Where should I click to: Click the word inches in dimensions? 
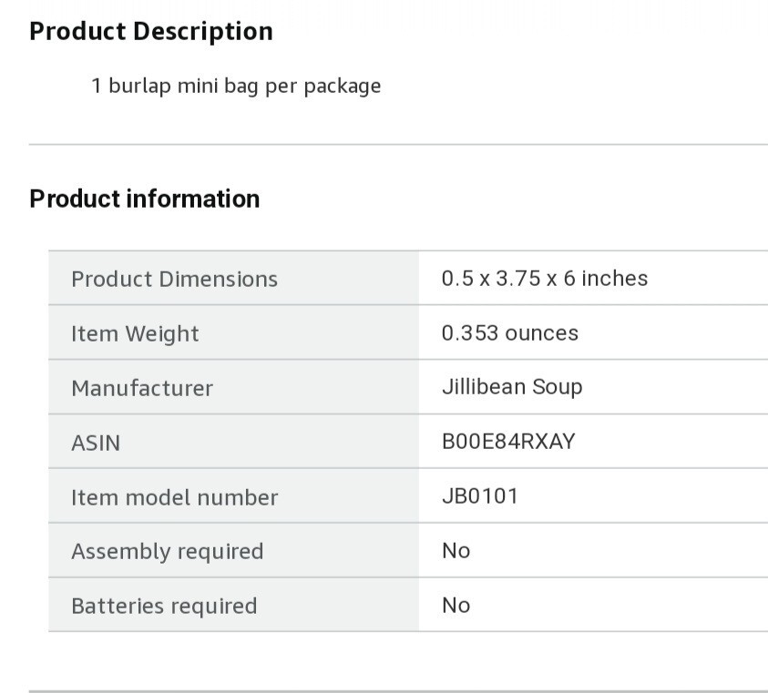[614, 279]
